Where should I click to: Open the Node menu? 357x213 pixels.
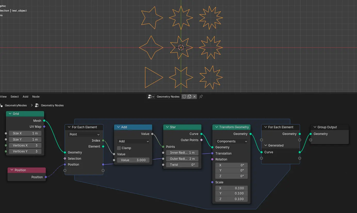[36, 97]
